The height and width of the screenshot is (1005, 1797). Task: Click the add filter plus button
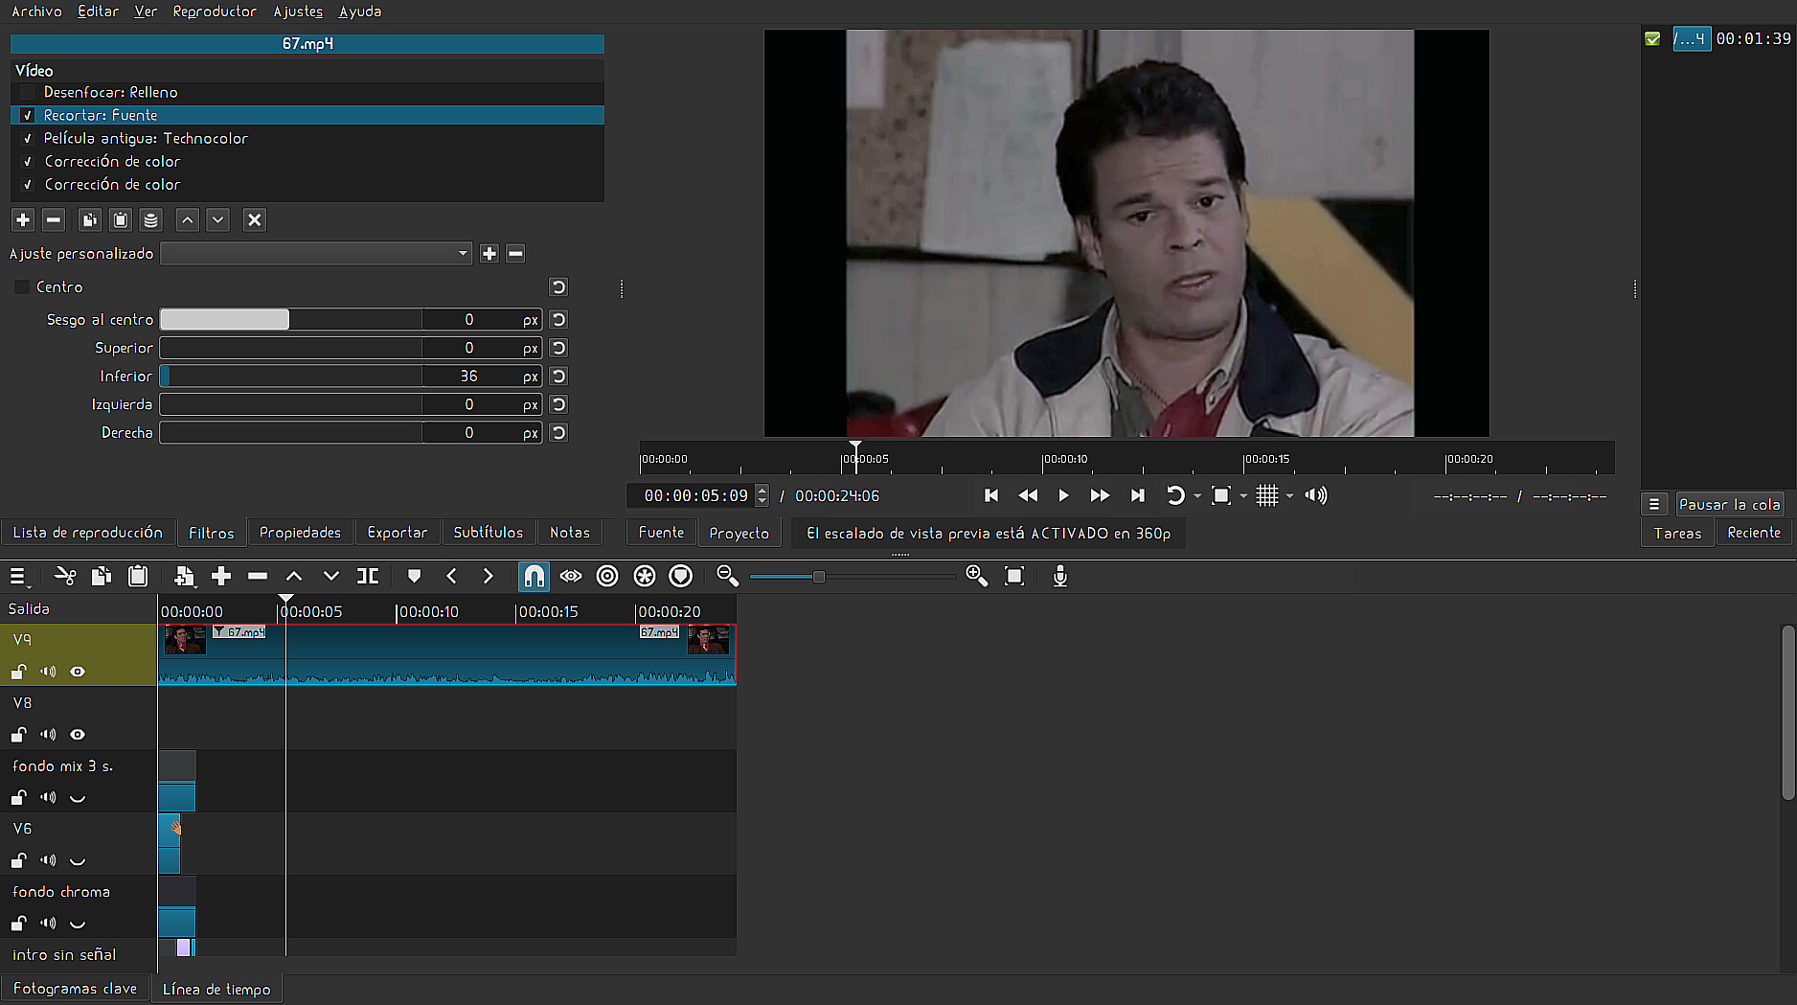(23, 220)
